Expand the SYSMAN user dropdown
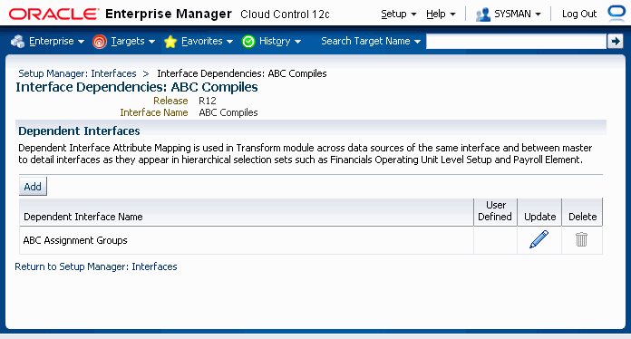The height and width of the screenshot is (339, 631). [517, 15]
